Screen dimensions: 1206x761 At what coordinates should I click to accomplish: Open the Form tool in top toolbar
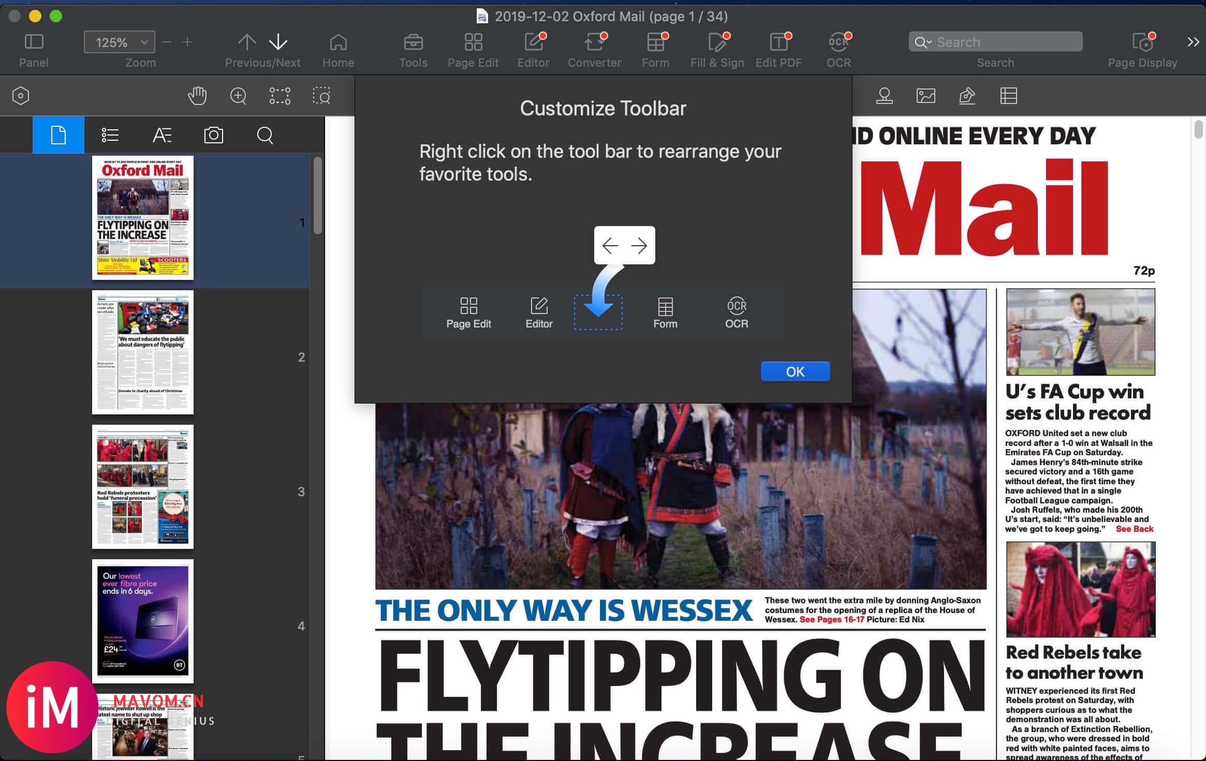(656, 42)
